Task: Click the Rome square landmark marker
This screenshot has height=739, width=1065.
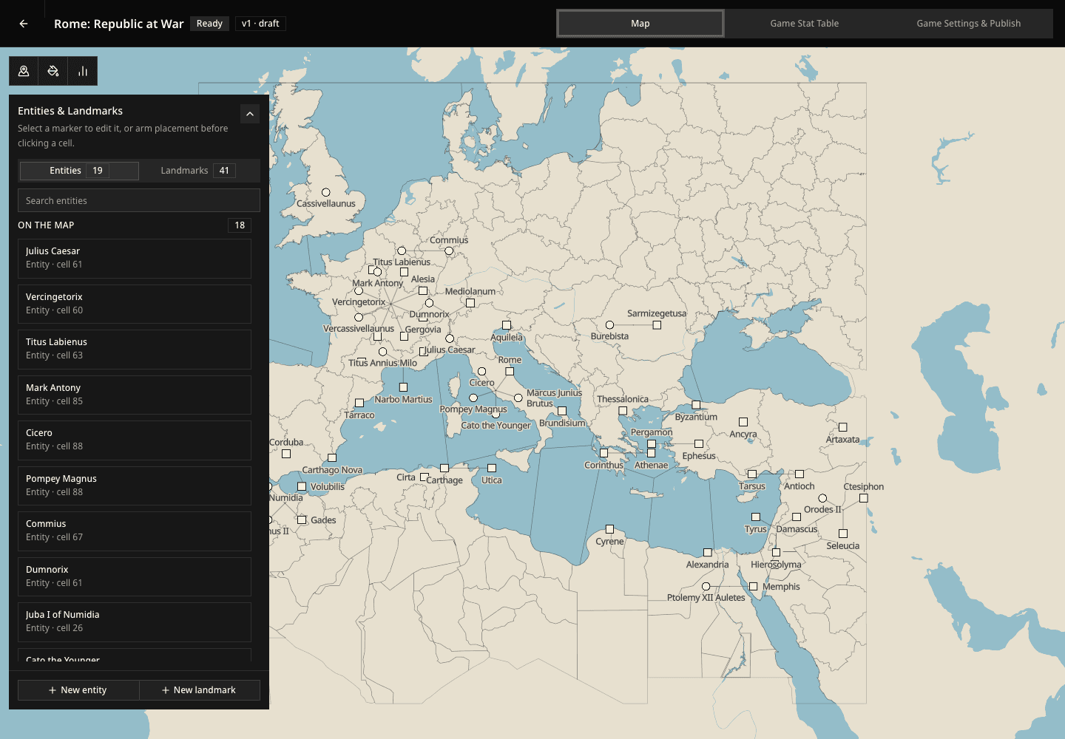Action: [510, 372]
